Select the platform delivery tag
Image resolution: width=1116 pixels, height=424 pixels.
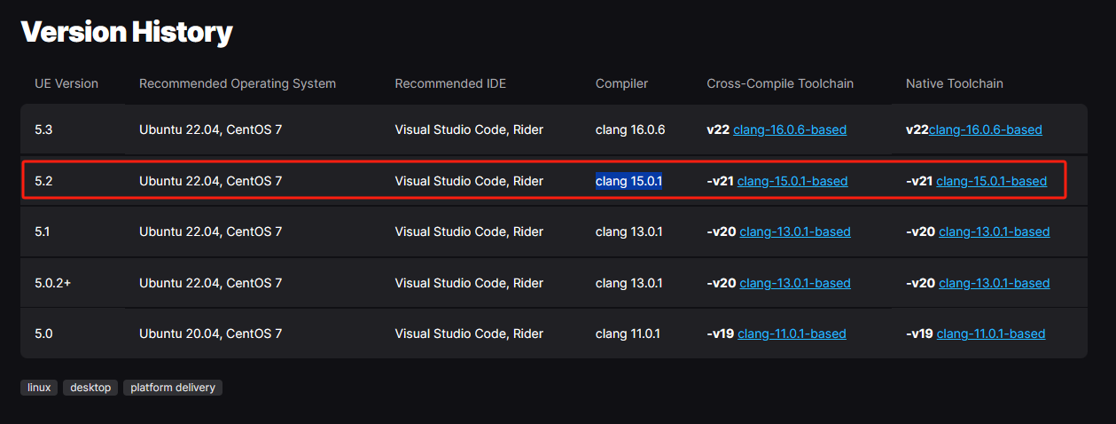click(173, 388)
